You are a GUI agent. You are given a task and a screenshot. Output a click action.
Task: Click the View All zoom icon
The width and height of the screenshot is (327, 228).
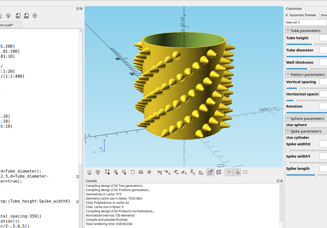[x=107, y=172]
